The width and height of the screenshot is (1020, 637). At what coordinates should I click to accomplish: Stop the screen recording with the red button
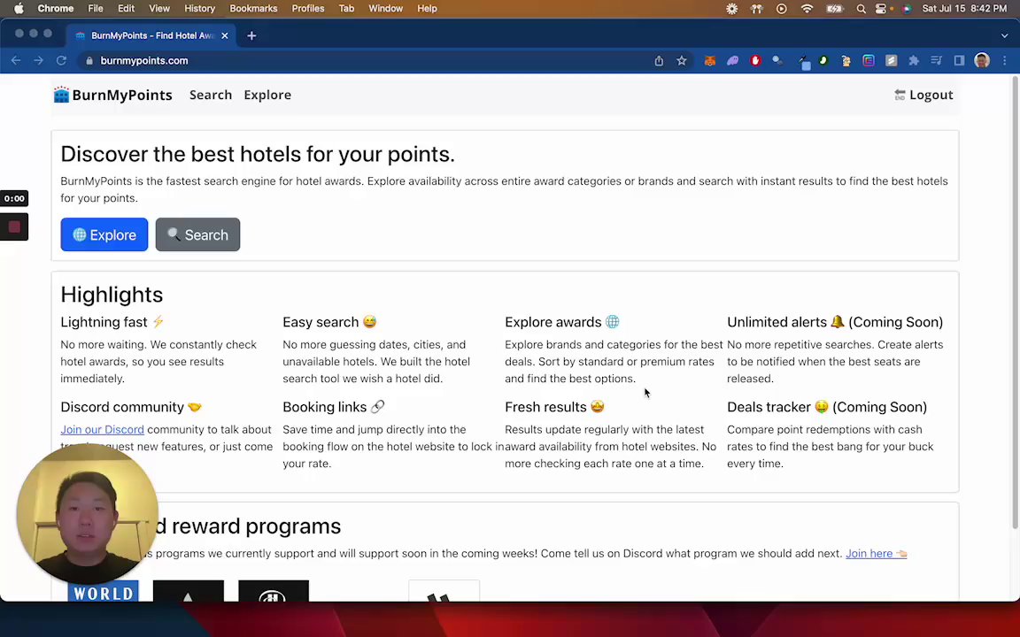[x=14, y=226]
